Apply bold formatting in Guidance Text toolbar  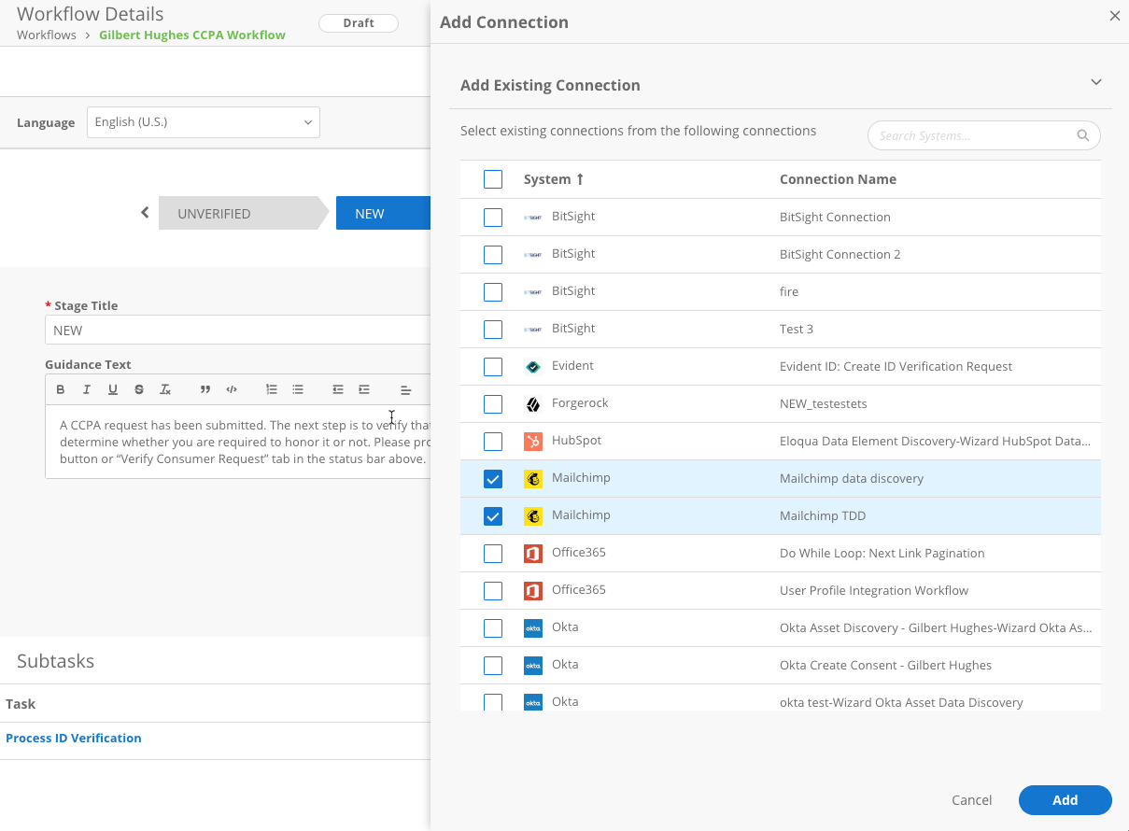point(61,389)
